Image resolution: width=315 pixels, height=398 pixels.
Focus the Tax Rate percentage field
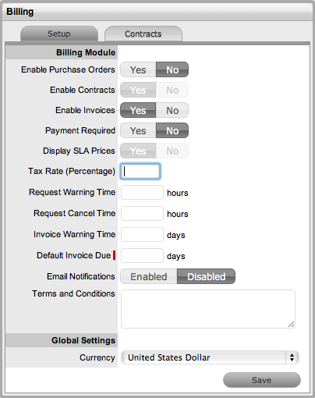point(140,172)
